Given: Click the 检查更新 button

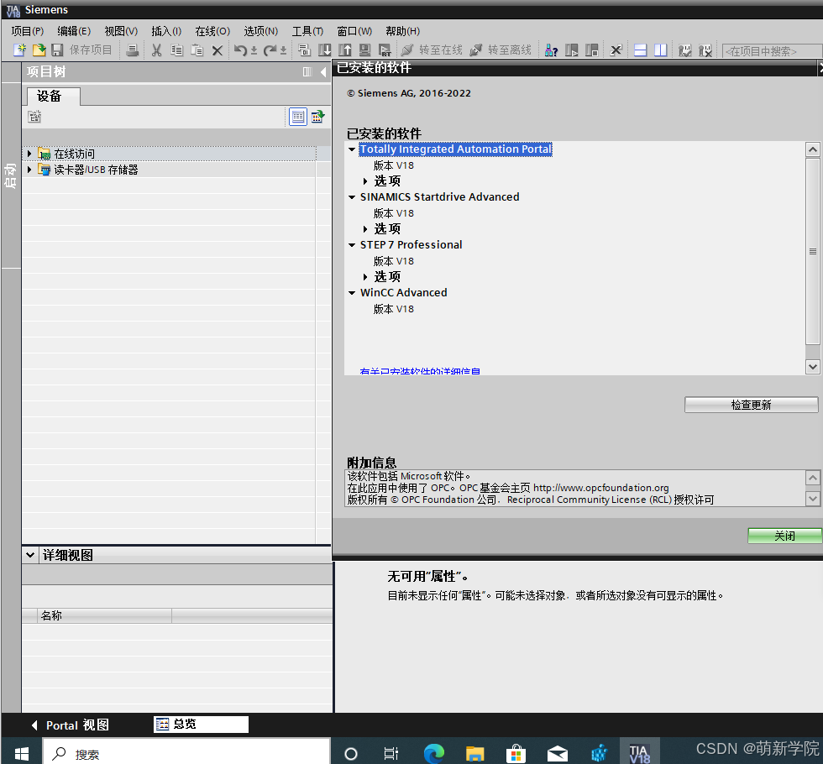Looking at the screenshot, I should click(751, 405).
